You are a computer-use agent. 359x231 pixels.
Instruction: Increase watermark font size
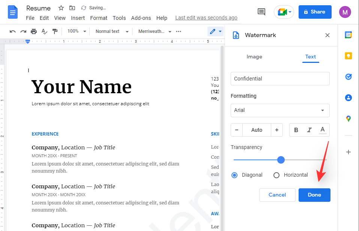pos(277,130)
